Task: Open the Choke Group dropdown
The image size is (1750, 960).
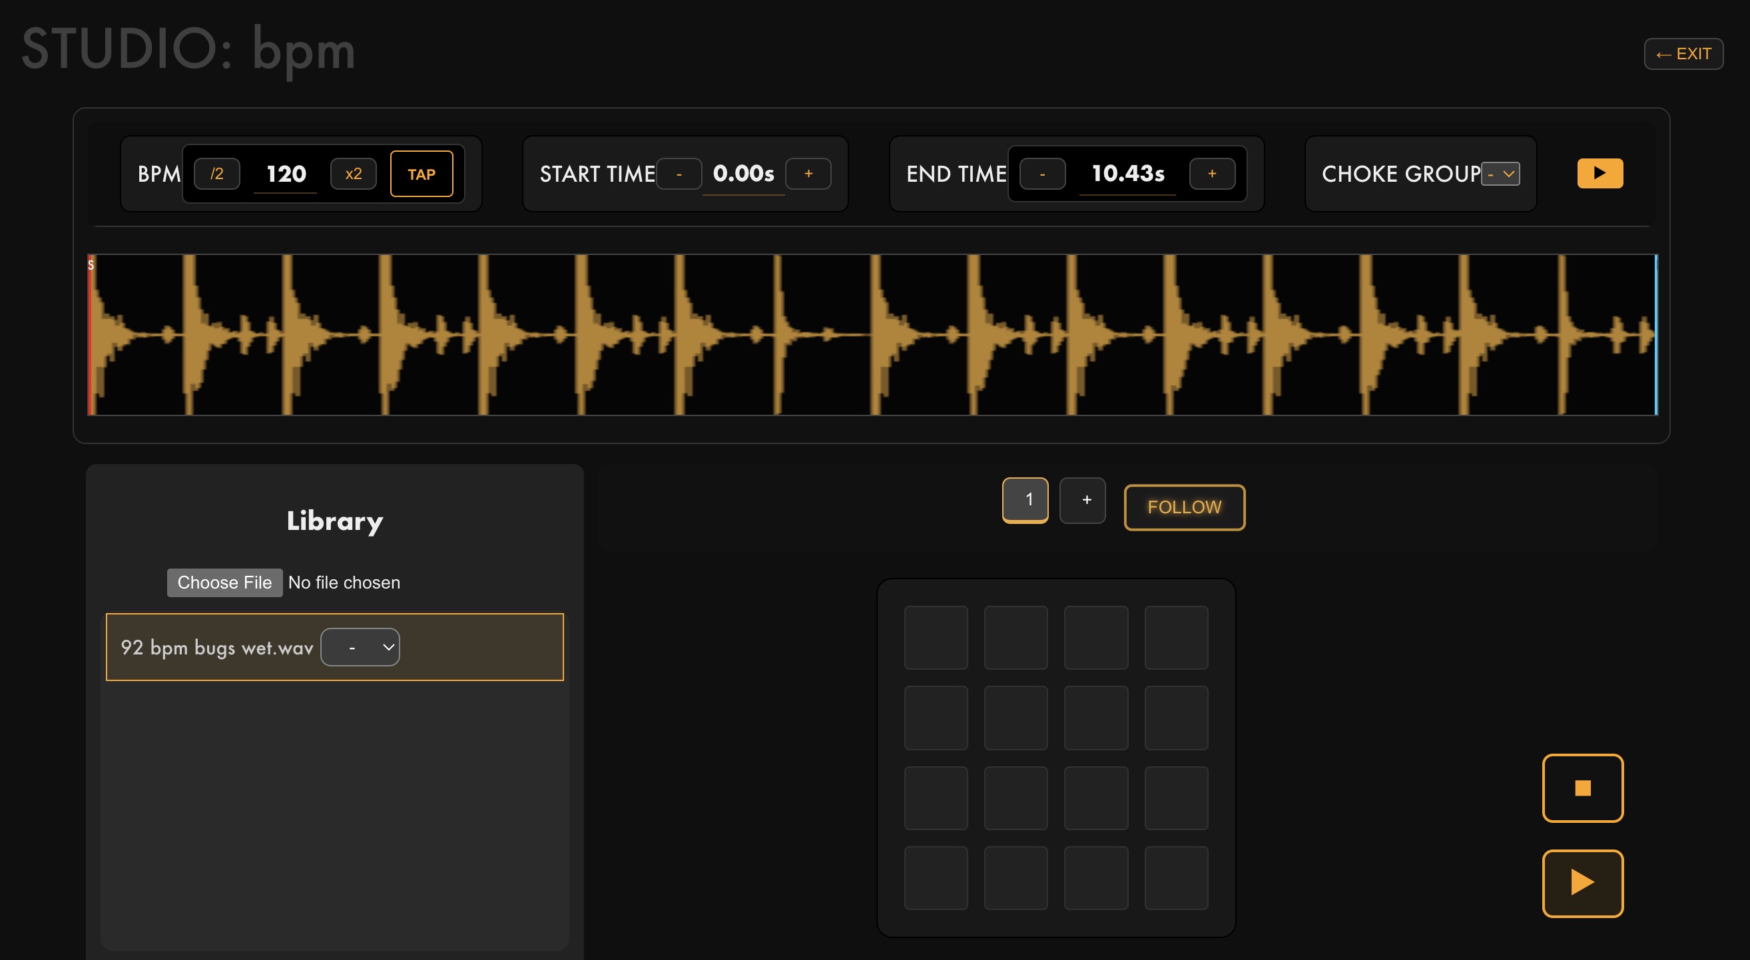Action: (x=1500, y=174)
